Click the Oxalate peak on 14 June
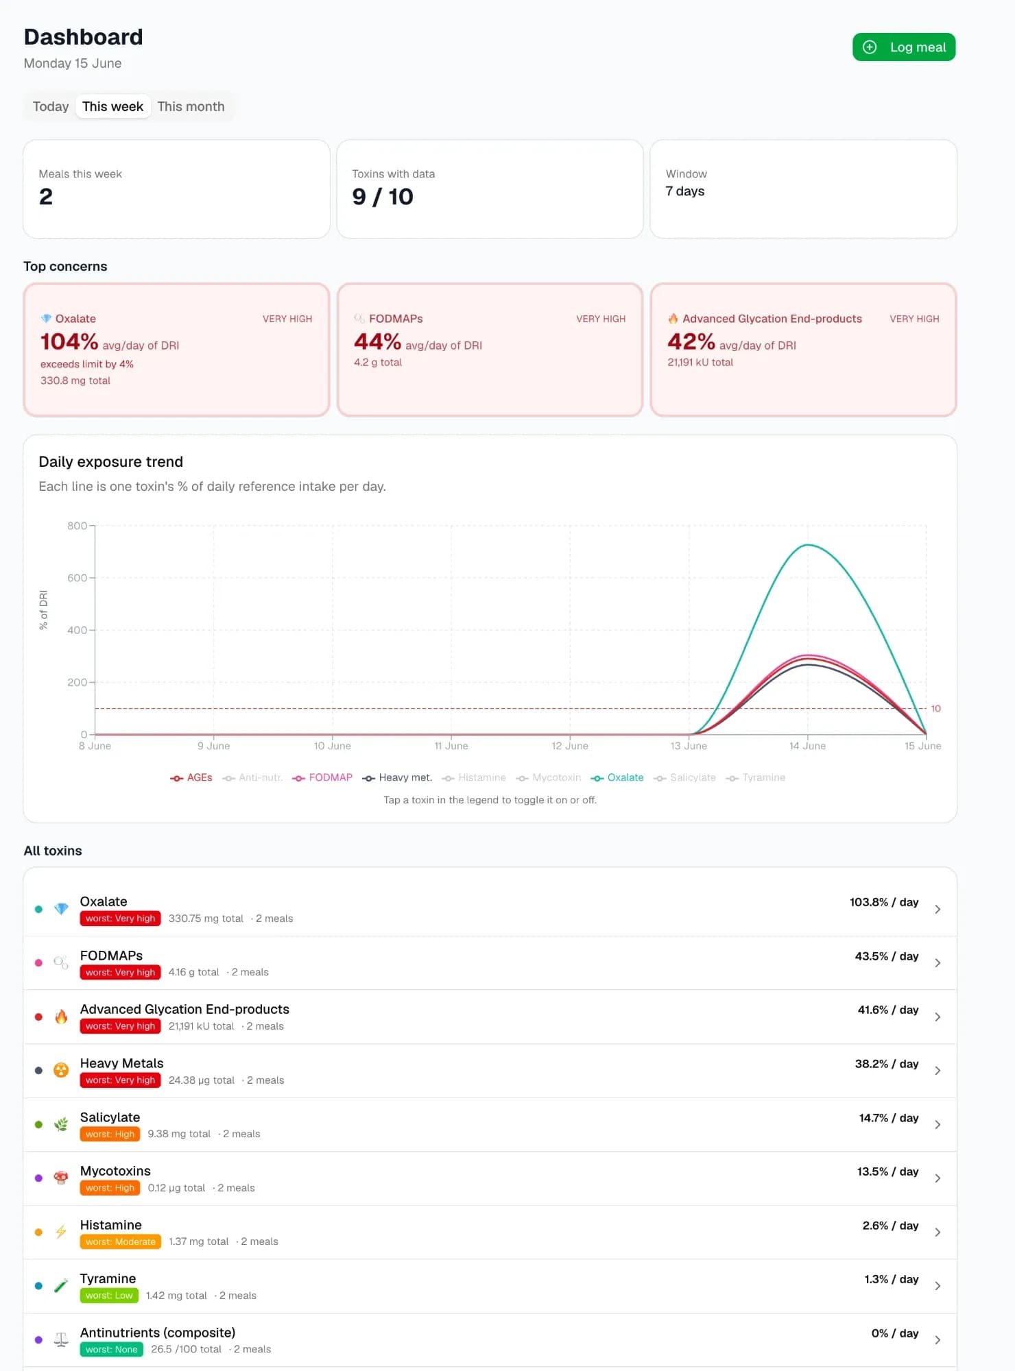Image resolution: width=1015 pixels, height=1371 pixels. (808, 545)
